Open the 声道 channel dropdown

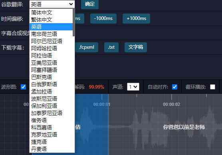click(x=133, y=87)
